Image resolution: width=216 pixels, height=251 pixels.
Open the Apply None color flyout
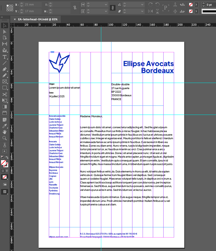coord(4,177)
